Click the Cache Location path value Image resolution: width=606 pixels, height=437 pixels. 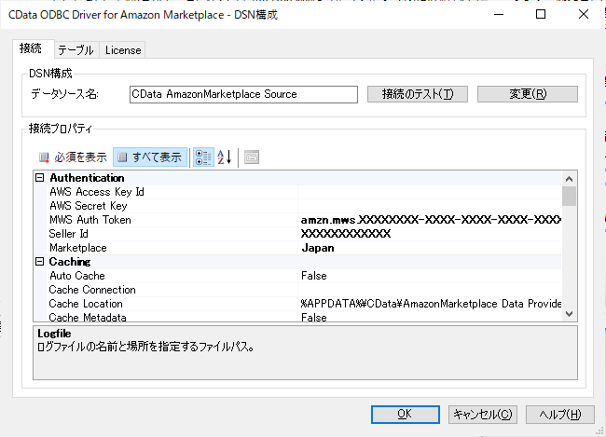[431, 304]
